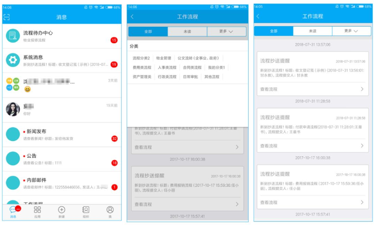The width and height of the screenshot is (377, 225).
Task: Switch to the 未读 tab above the 分类 panel
Action: 187,31
